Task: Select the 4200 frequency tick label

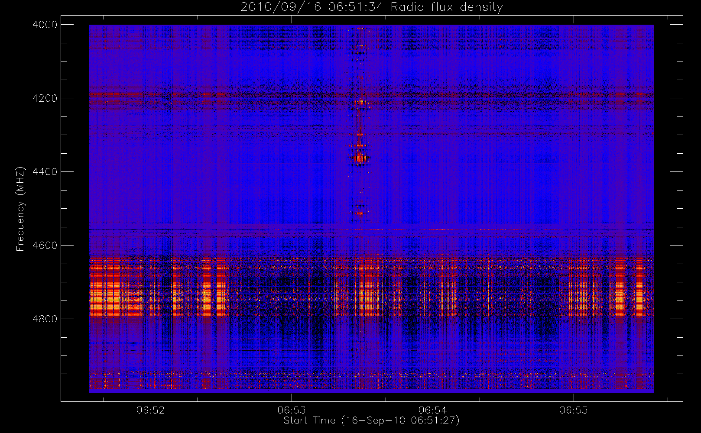Action: point(45,98)
